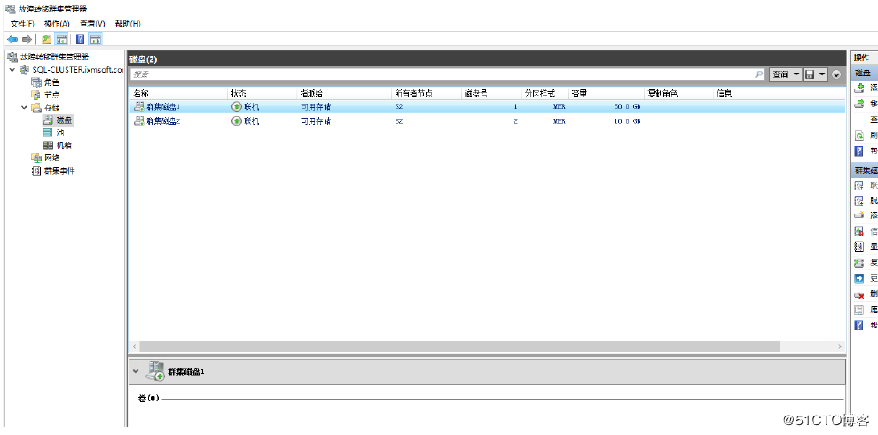This screenshot has width=878, height=435.
Task: Select the 群集磁盘1 row
Action: point(487,106)
